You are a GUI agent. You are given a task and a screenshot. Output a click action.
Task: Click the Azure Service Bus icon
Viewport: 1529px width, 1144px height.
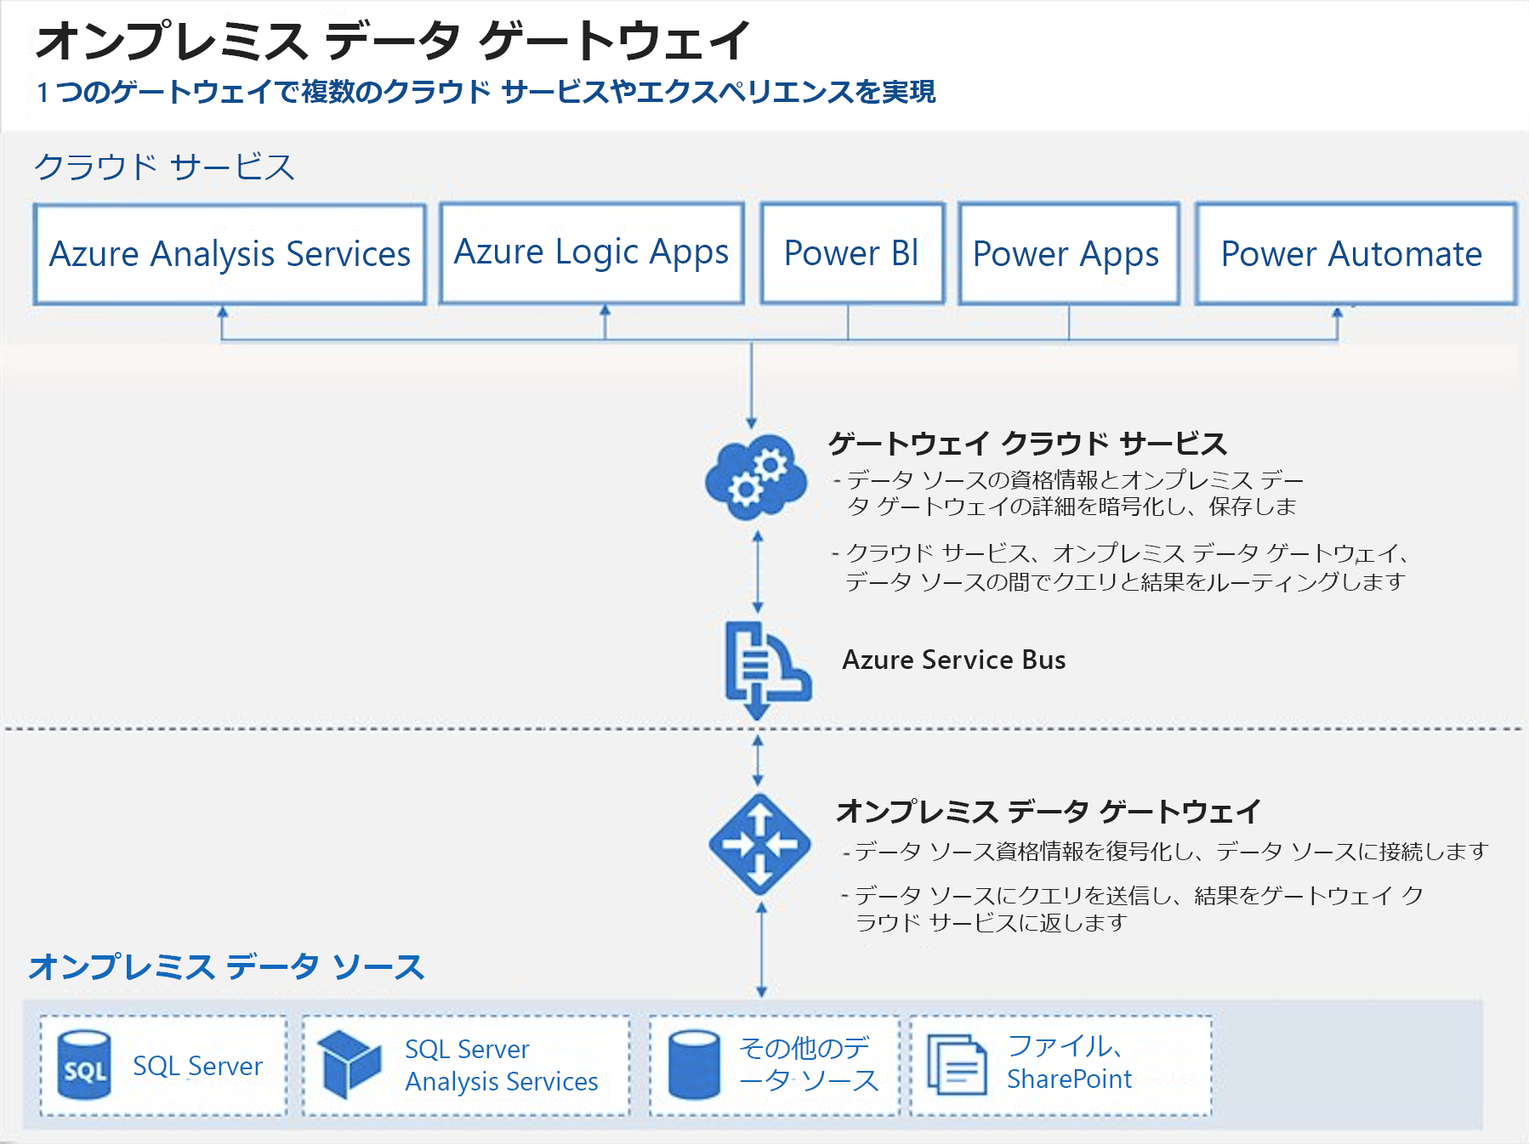tap(768, 670)
